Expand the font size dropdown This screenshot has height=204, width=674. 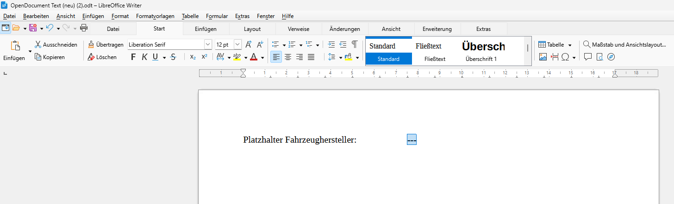tap(237, 45)
